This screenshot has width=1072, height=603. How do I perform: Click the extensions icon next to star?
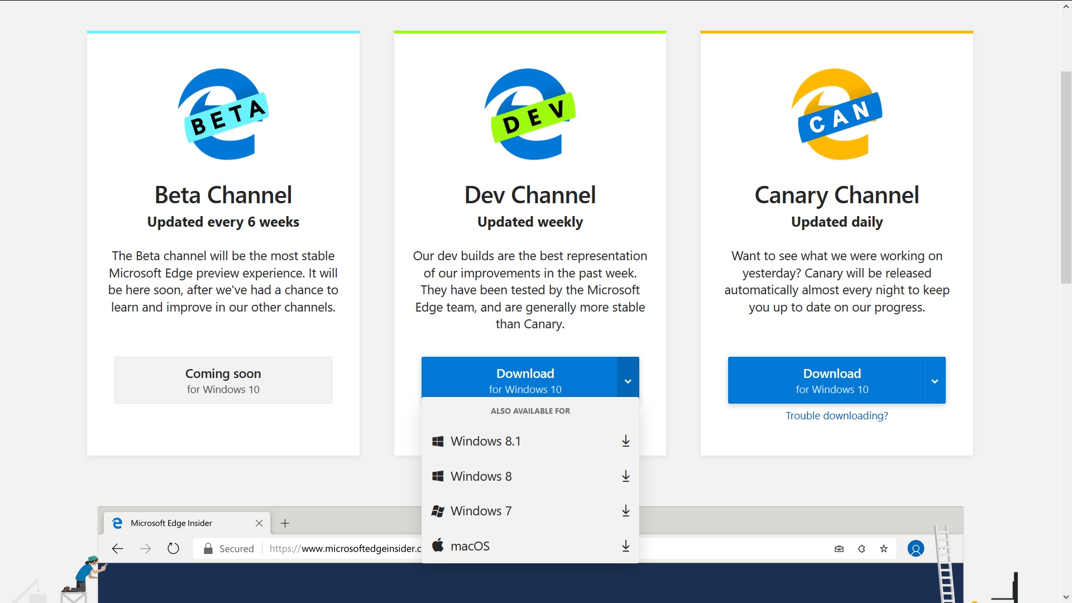(862, 549)
